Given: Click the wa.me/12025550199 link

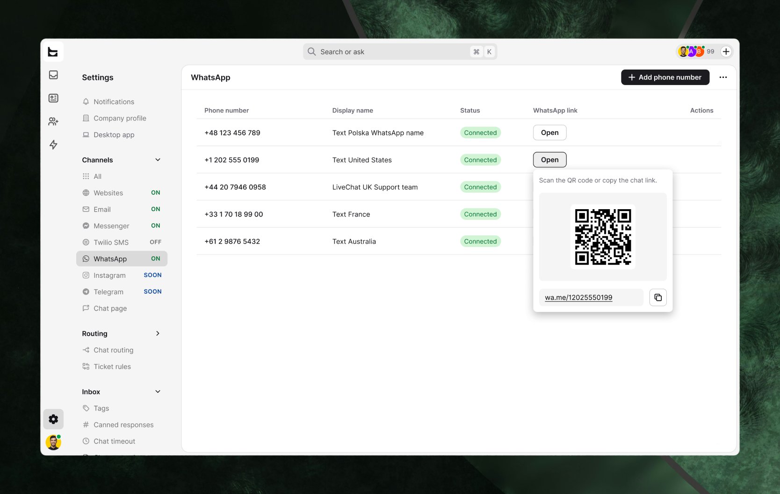Looking at the screenshot, I should 578,297.
